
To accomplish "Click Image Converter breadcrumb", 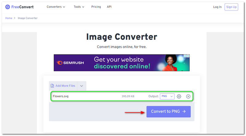I will click(x=28, y=18).
